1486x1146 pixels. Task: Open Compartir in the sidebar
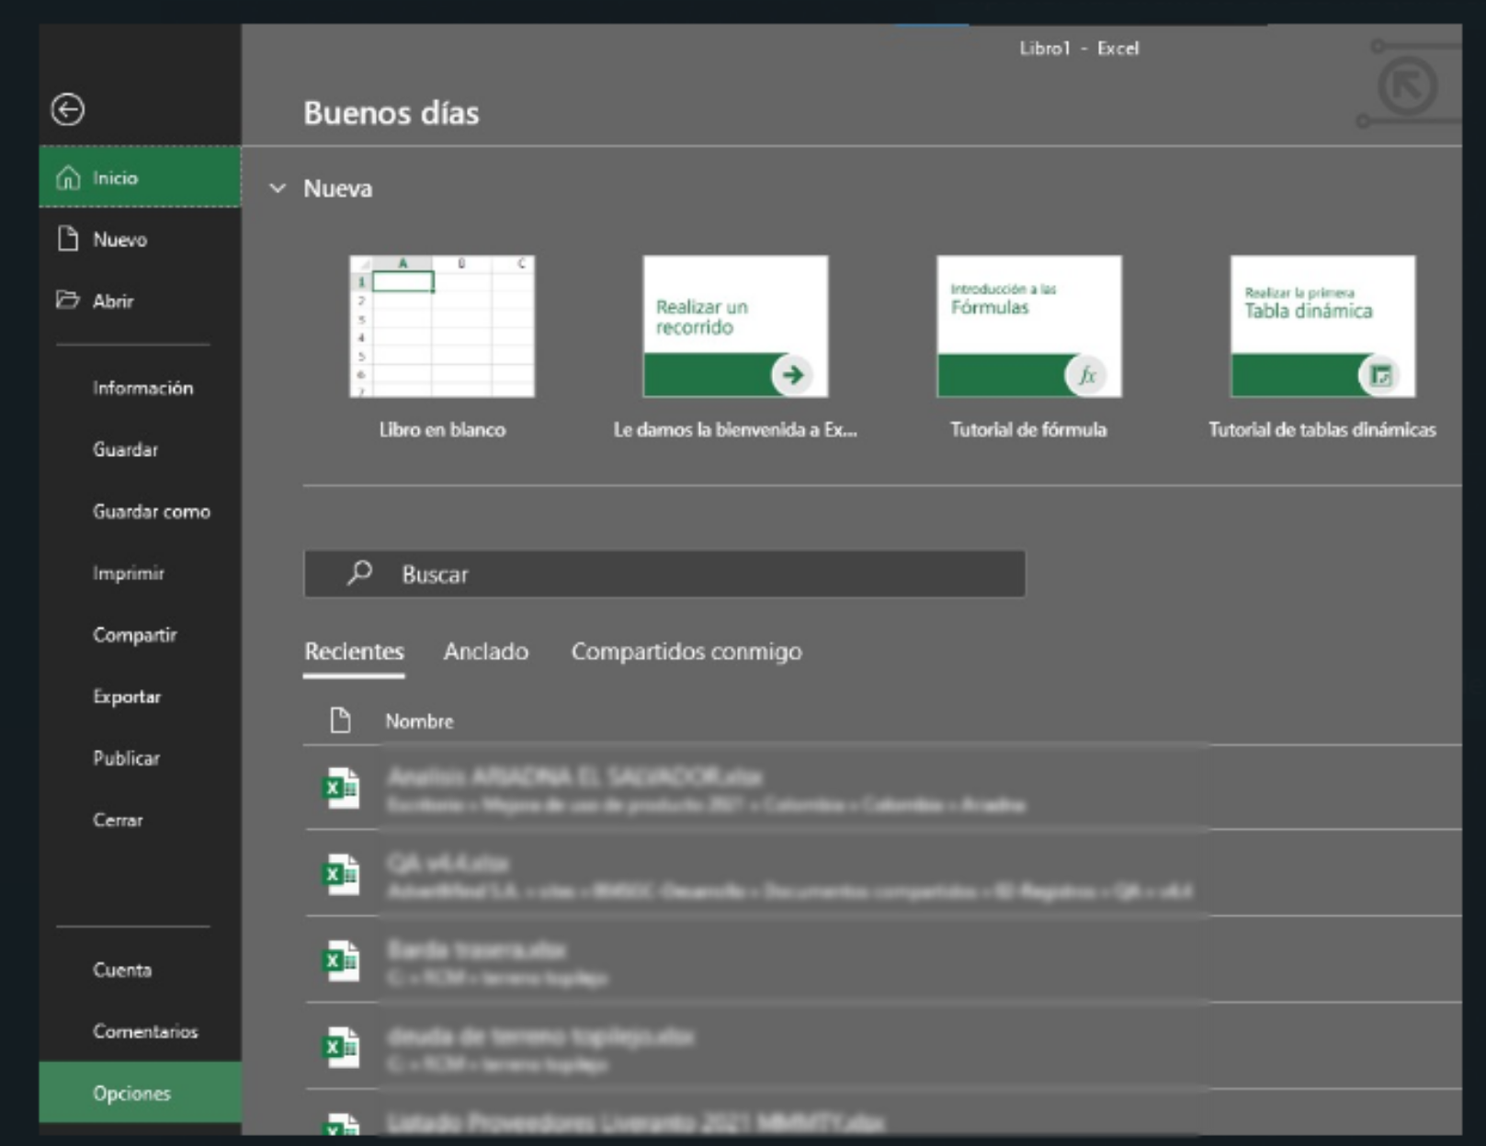pos(140,634)
